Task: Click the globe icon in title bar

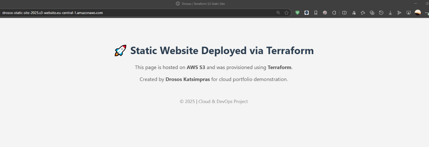Action: pyautogui.click(x=178, y=4)
